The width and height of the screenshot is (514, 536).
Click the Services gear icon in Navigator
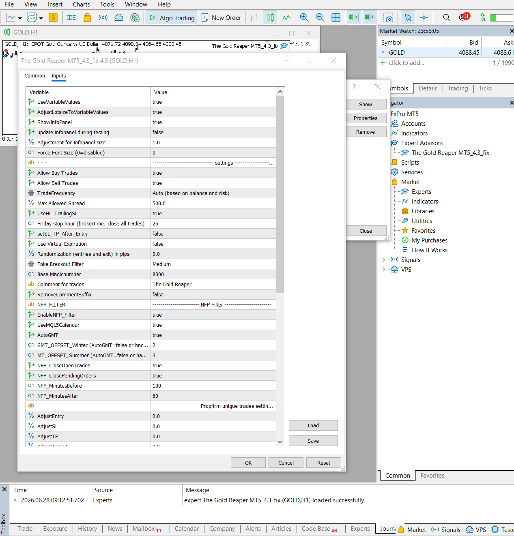pyautogui.click(x=394, y=172)
